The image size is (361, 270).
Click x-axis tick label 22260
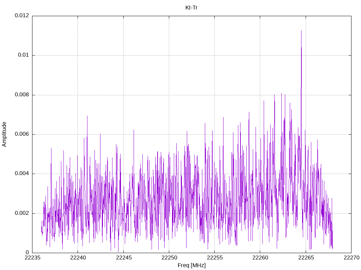260,258
